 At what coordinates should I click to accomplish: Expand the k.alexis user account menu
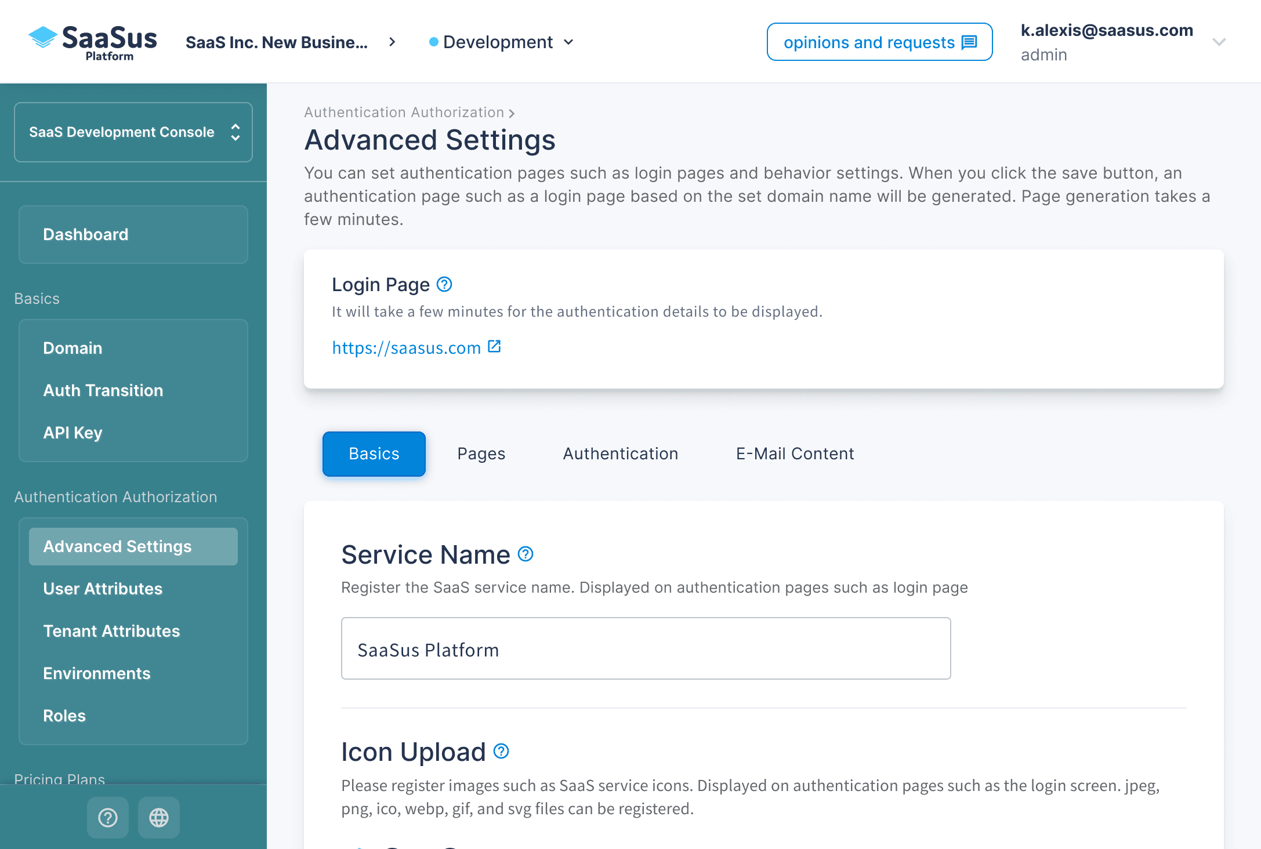tap(1219, 42)
